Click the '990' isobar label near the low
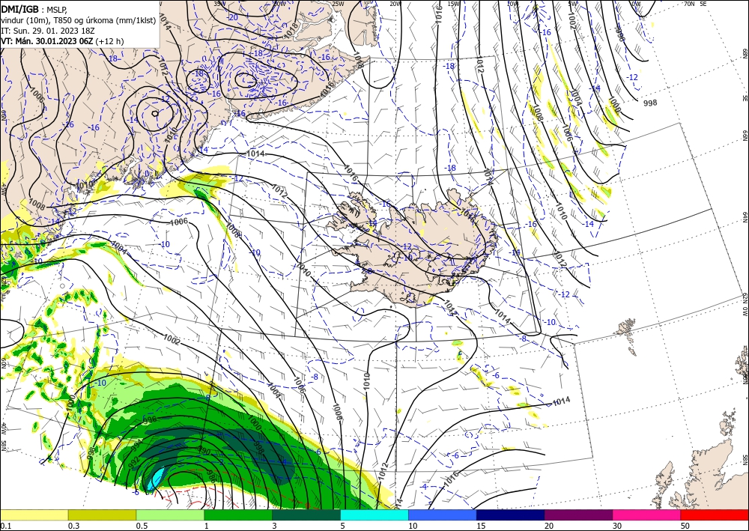 pos(204,452)
